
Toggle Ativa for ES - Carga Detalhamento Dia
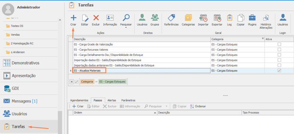279,55
